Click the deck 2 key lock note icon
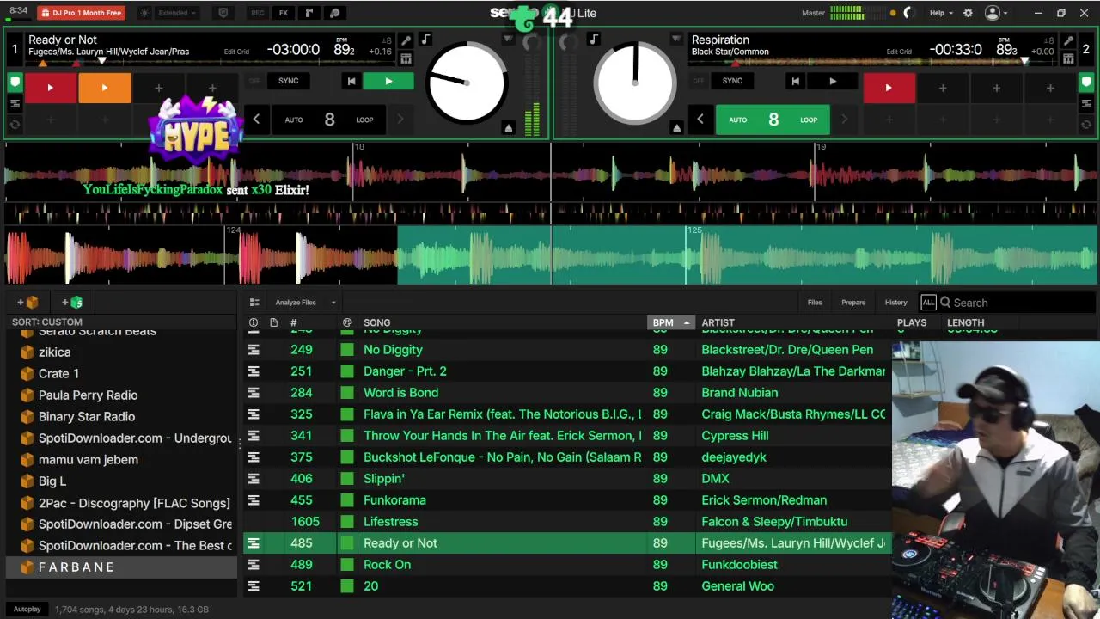 pyautogui.click(x=594, y=40)
